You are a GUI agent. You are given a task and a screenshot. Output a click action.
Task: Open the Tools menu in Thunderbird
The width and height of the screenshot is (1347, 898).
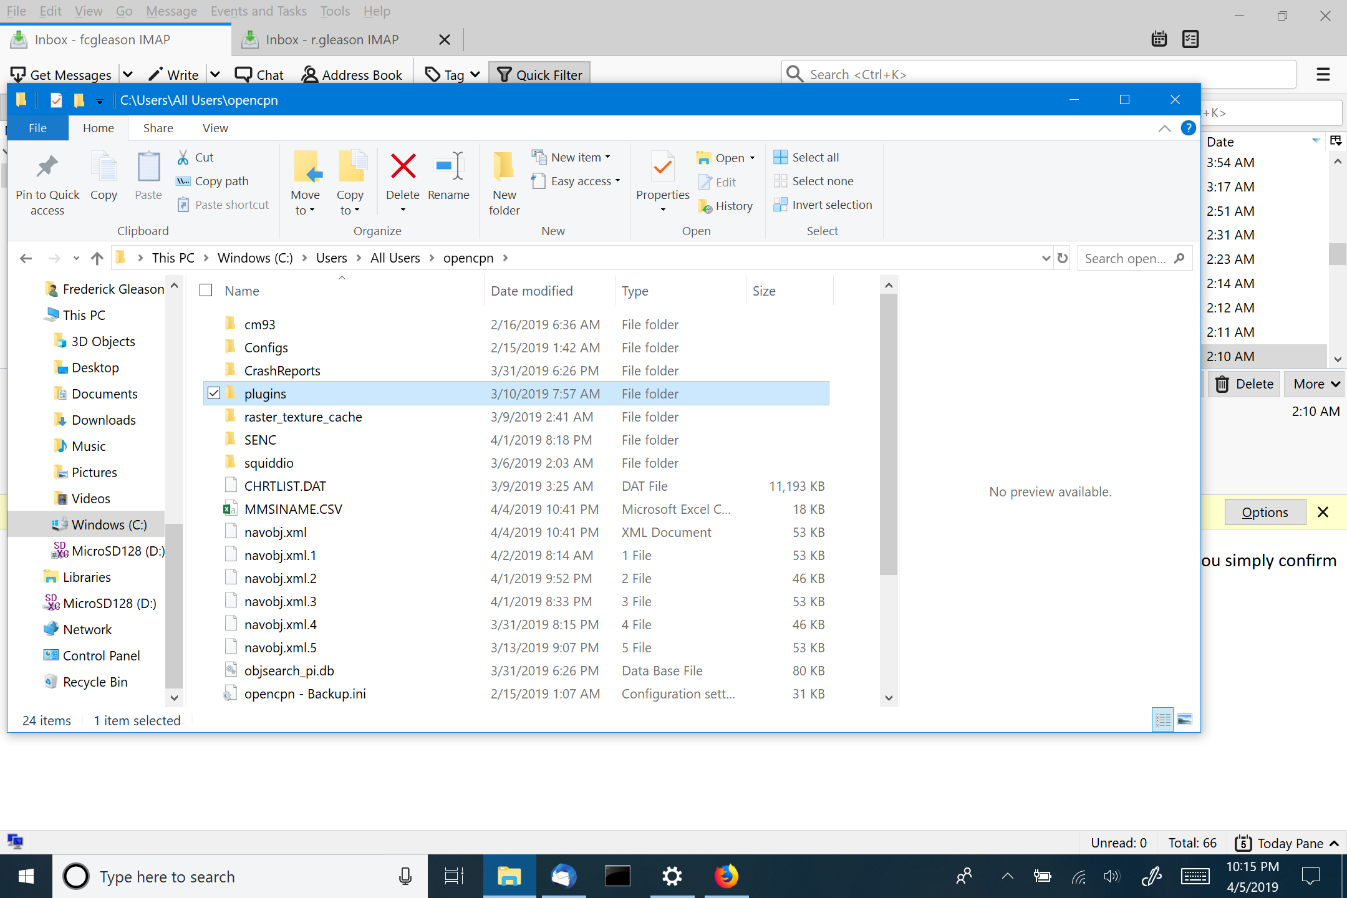335,11
